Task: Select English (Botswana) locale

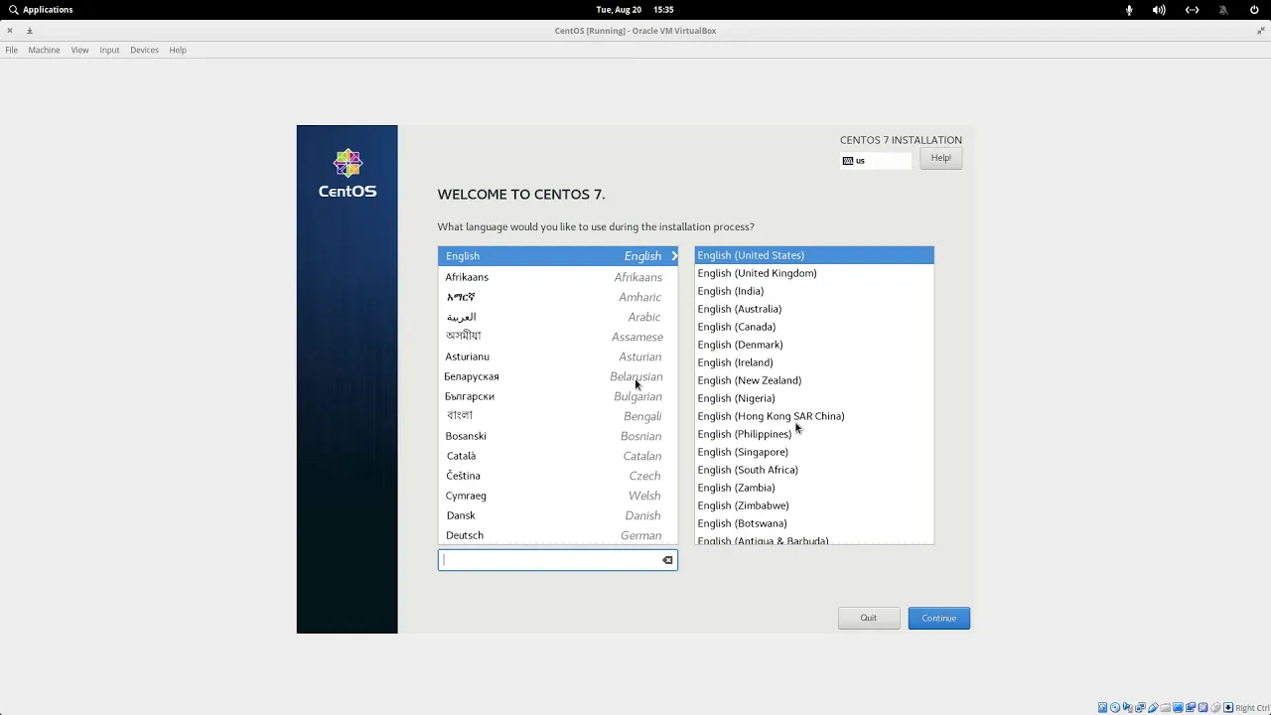Action: pyautogui.click(x=814, y=523)
